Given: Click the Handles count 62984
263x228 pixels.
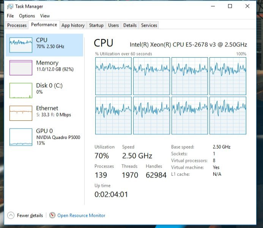Looking at the screenshot, I should pos(156,175).
